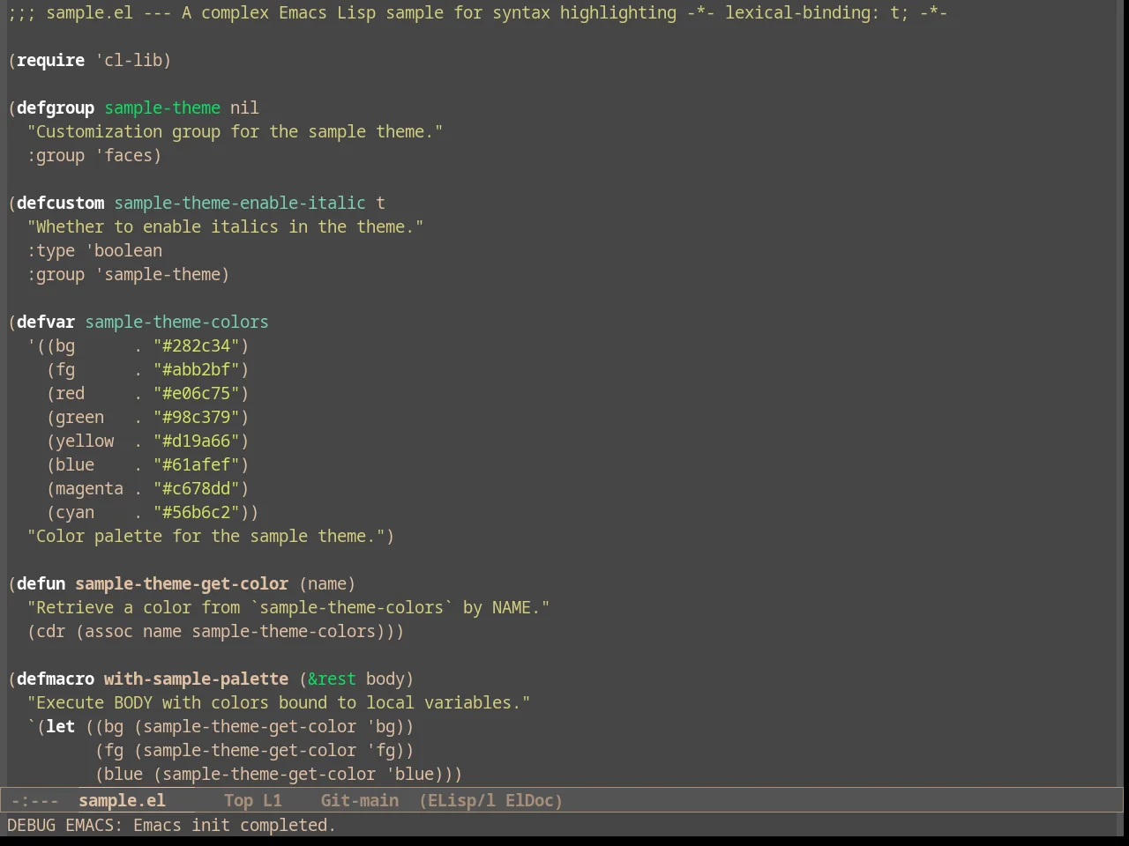Click the 'boolean symbol

(123, 250)
